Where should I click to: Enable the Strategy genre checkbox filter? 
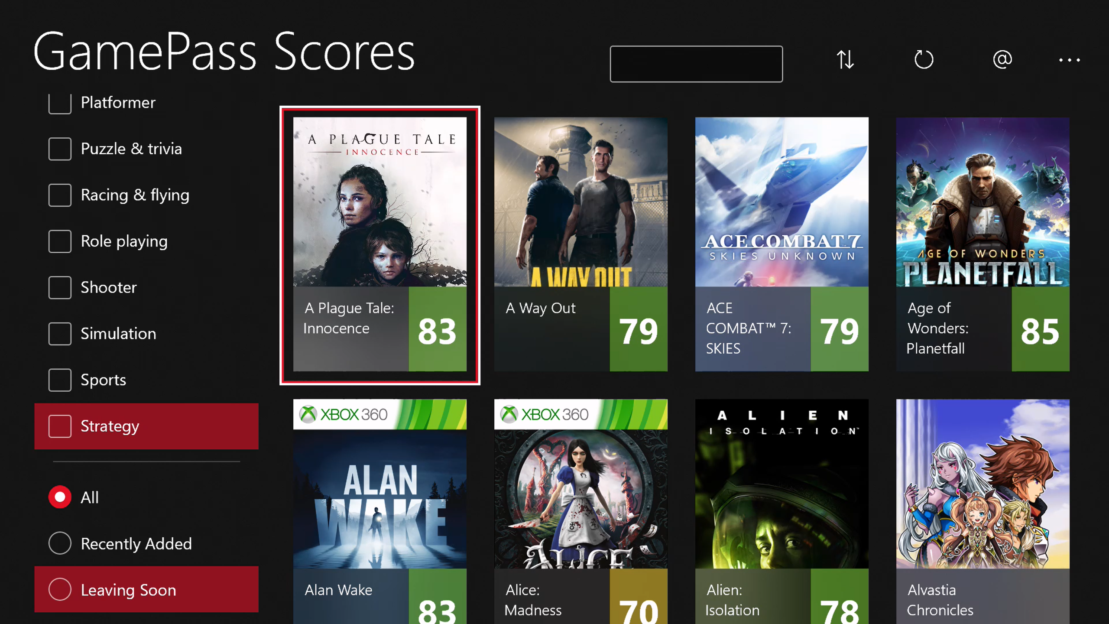(x=59, y=425)
